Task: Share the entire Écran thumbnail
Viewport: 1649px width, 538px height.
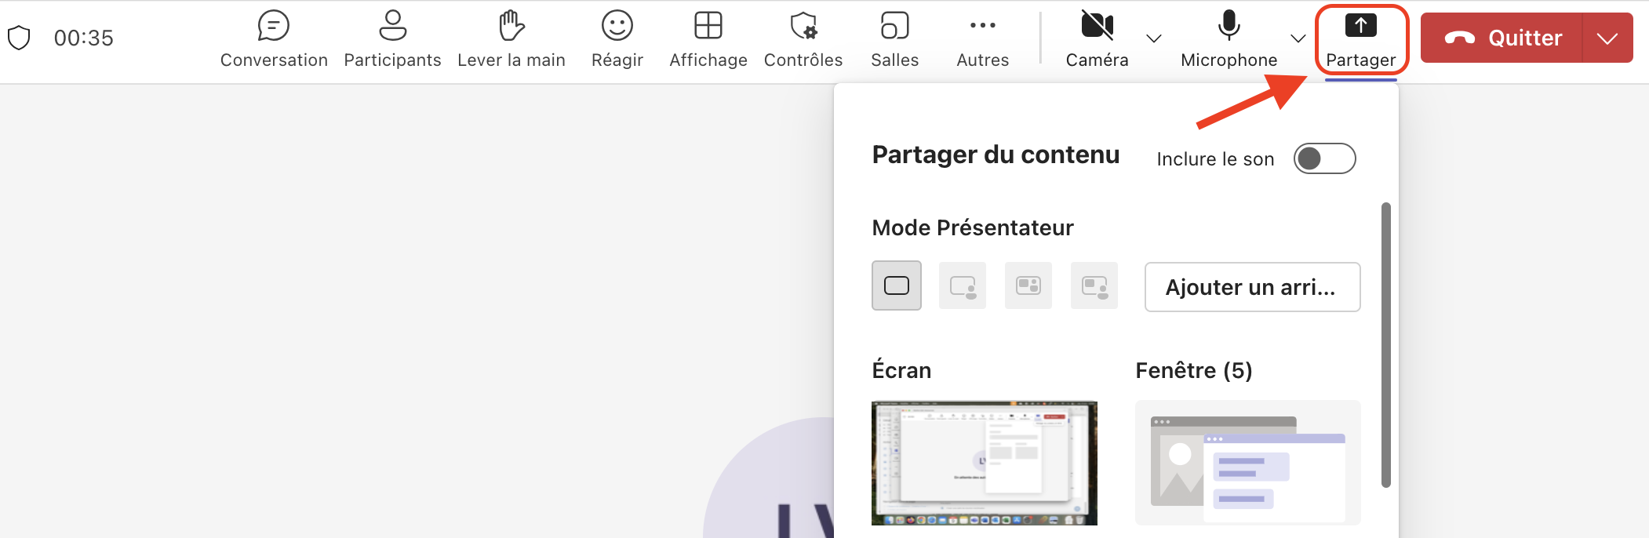Action: pyautogui.click(x=984, y=463)
